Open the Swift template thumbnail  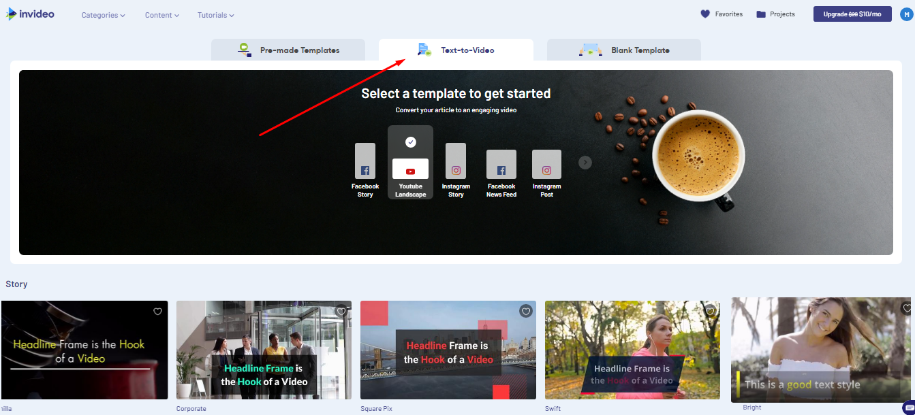click(x=632, y=350)
